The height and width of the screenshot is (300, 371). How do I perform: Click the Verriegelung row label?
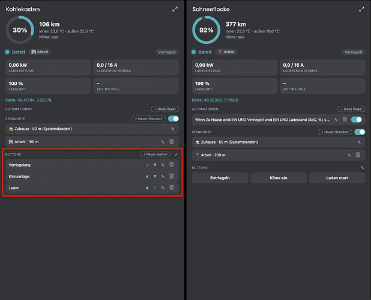pos(19,165)
